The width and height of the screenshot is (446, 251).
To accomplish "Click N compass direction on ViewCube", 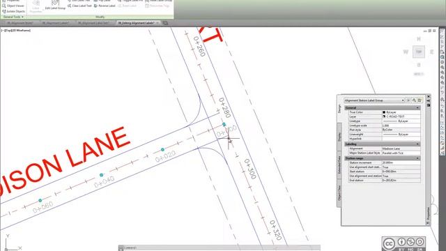I will point(419,39).
